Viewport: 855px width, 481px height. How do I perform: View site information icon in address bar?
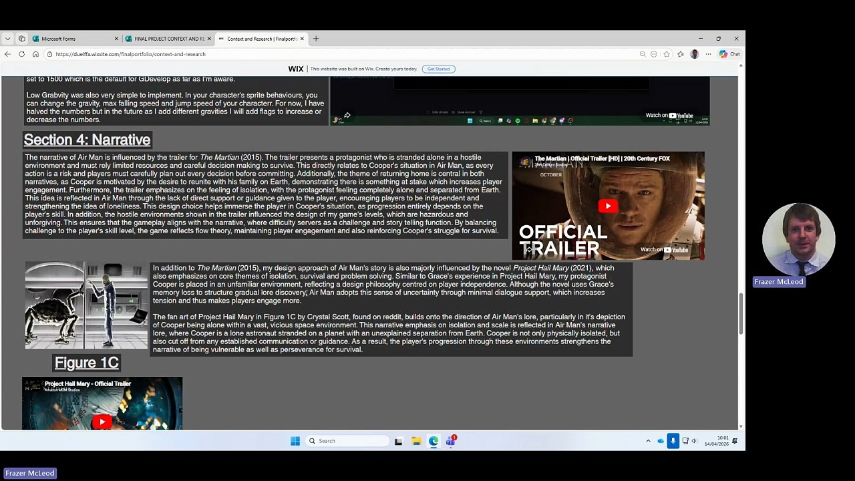click(x=49, y=54)
